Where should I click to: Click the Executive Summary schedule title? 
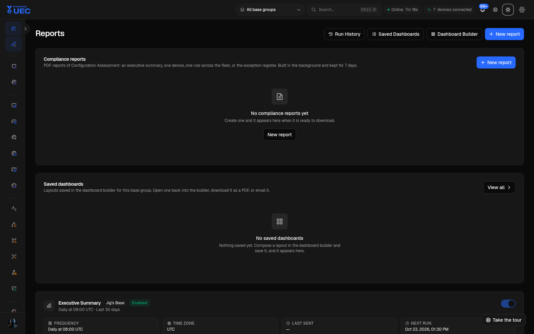coord(79,303)
